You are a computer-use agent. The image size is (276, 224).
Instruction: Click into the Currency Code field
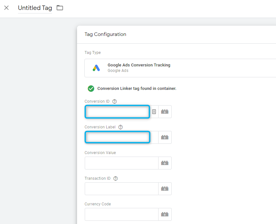[x=122, y=214]
